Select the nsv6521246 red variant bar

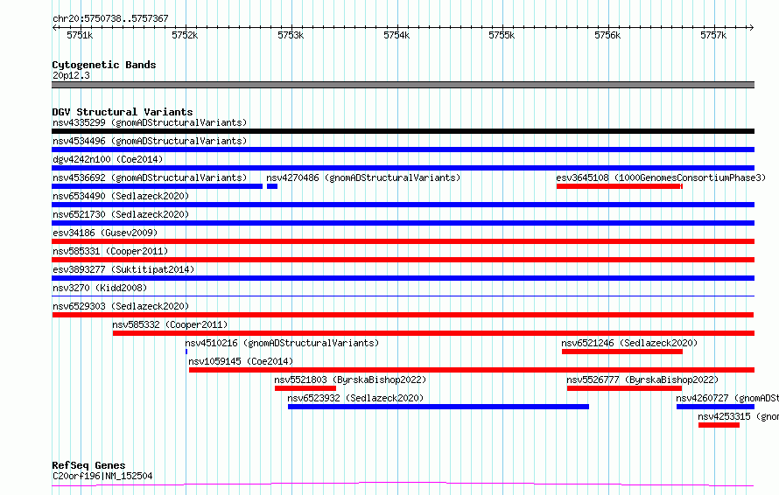622,352
